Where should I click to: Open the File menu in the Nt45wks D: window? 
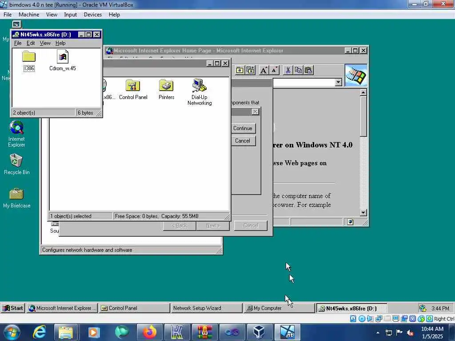click(18, 43)
